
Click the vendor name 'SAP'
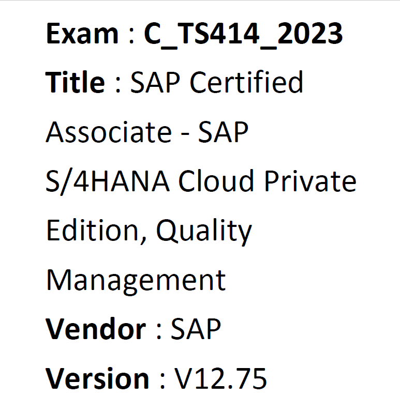click(196, 329)
